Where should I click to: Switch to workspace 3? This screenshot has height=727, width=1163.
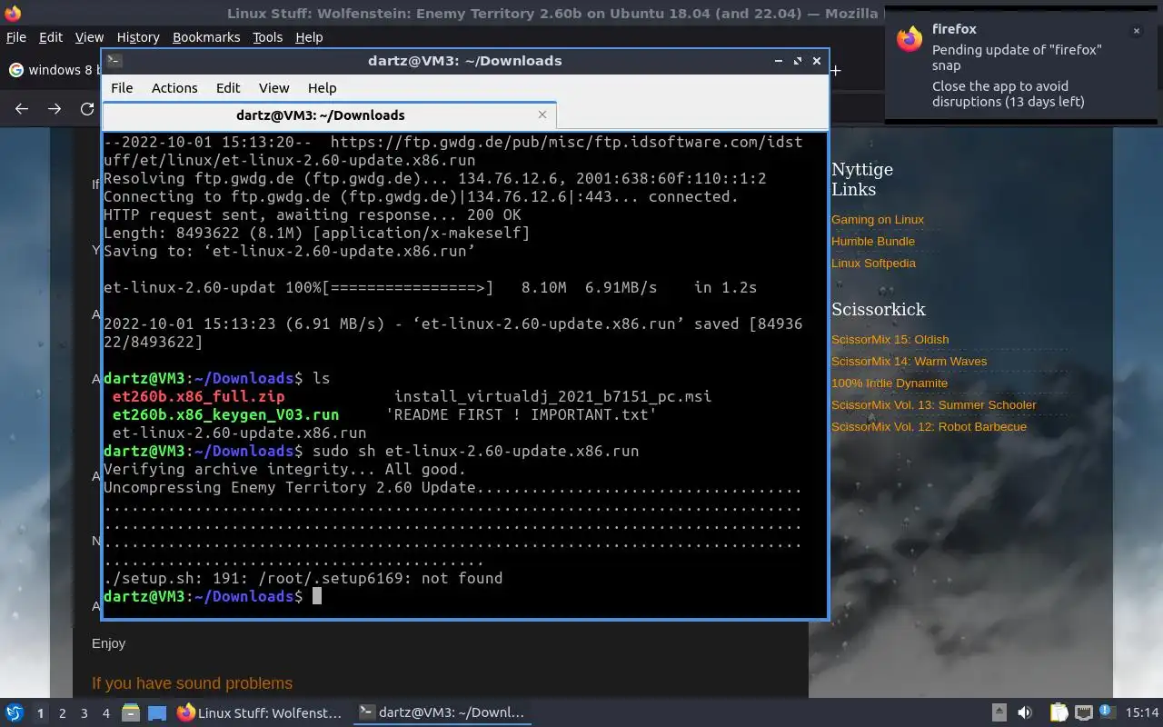84,713
